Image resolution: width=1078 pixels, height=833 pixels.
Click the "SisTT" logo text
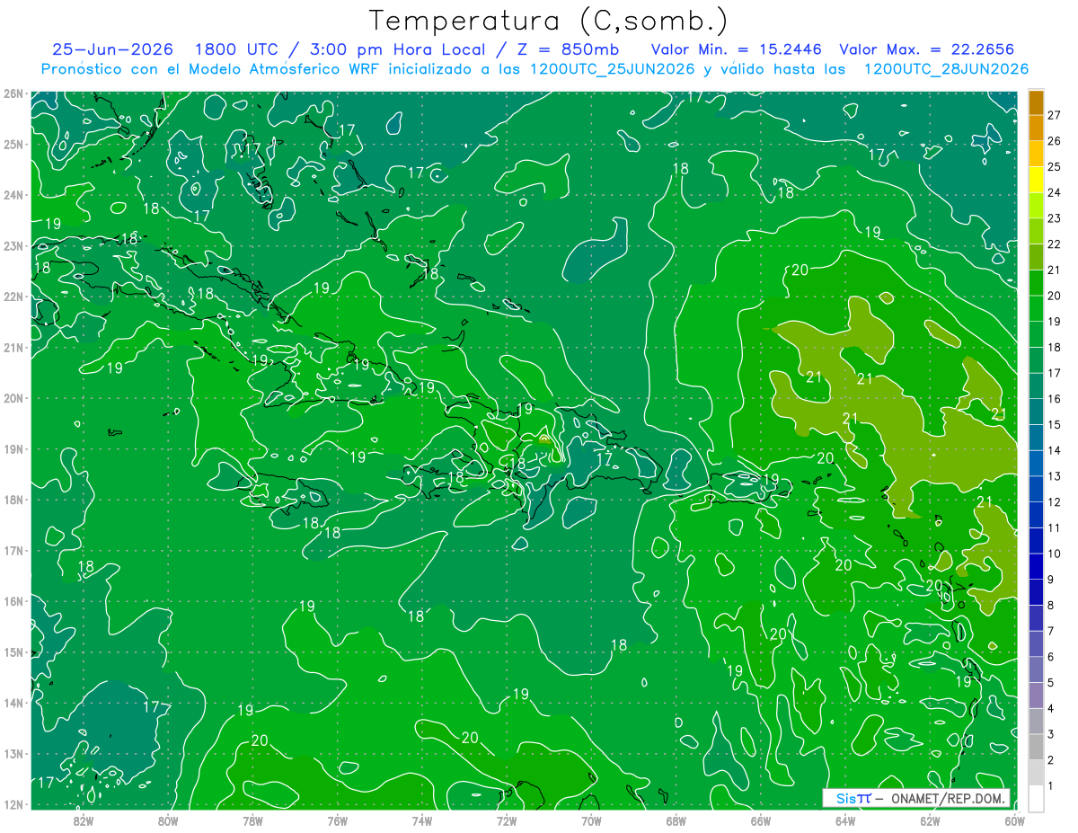(853, 798)
